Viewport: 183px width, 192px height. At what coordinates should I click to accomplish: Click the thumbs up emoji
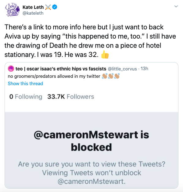pos(105,55)
